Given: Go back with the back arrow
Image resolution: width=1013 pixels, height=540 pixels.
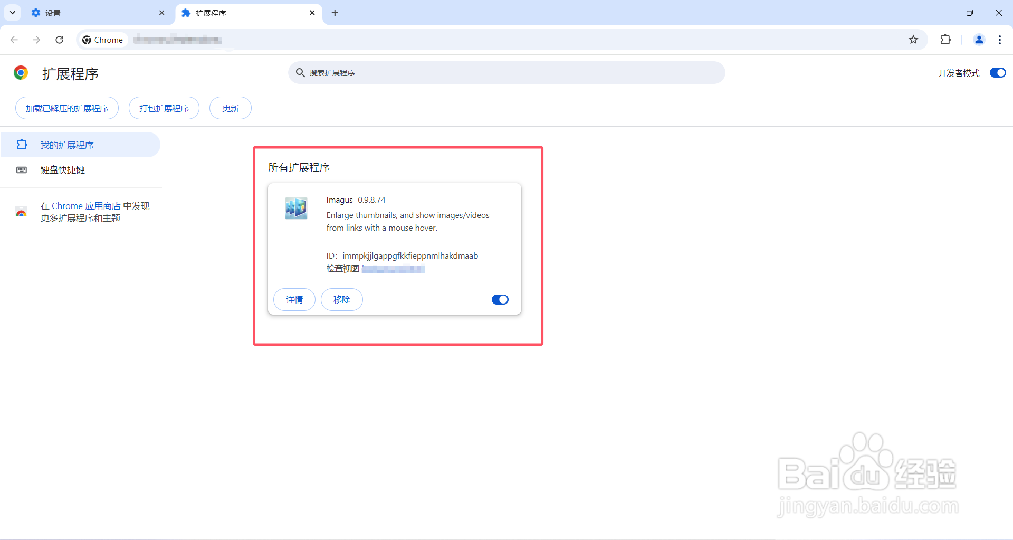Looking at the screenshot, I should [14, 40].
